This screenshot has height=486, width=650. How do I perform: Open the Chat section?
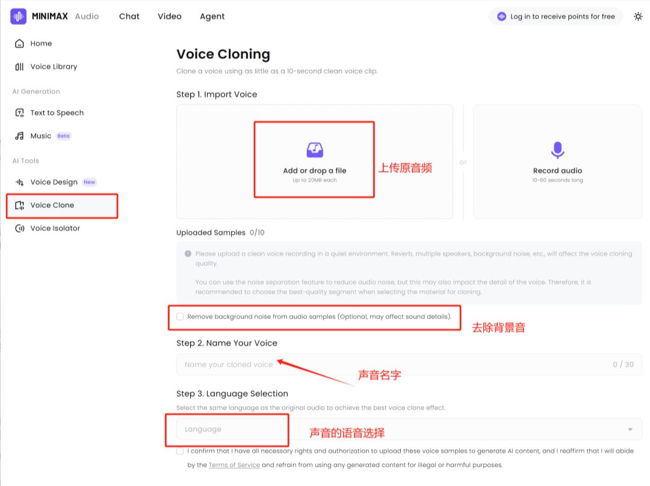(129, 16)
